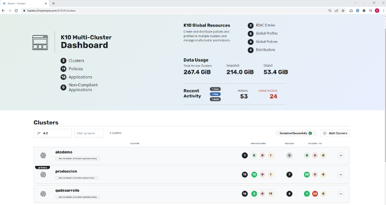Open the A-Z sort dropdown
Image resolution: width=386 pixels, height=205 pixels.
53,133
